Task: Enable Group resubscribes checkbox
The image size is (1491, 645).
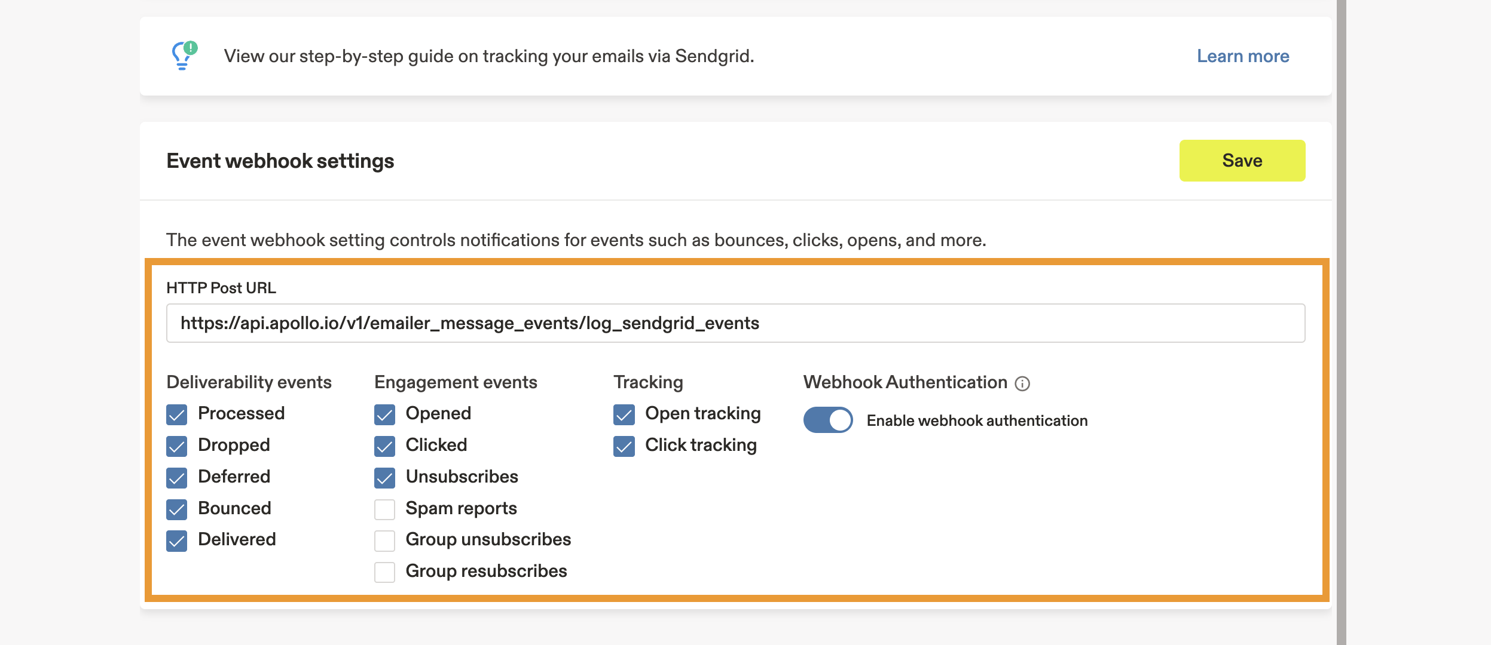Action: pos(384,572)
